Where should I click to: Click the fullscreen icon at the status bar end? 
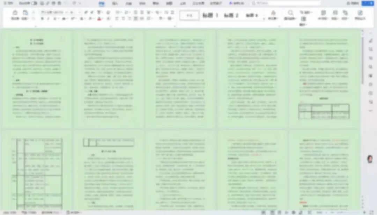[x=371, y=212]
